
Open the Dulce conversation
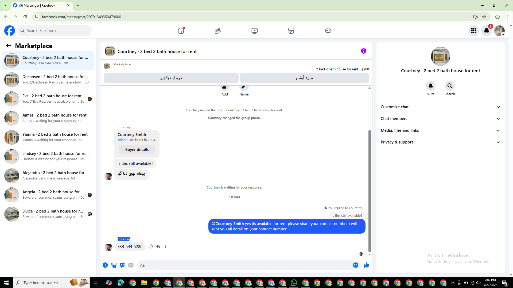(x=48, y=214)
